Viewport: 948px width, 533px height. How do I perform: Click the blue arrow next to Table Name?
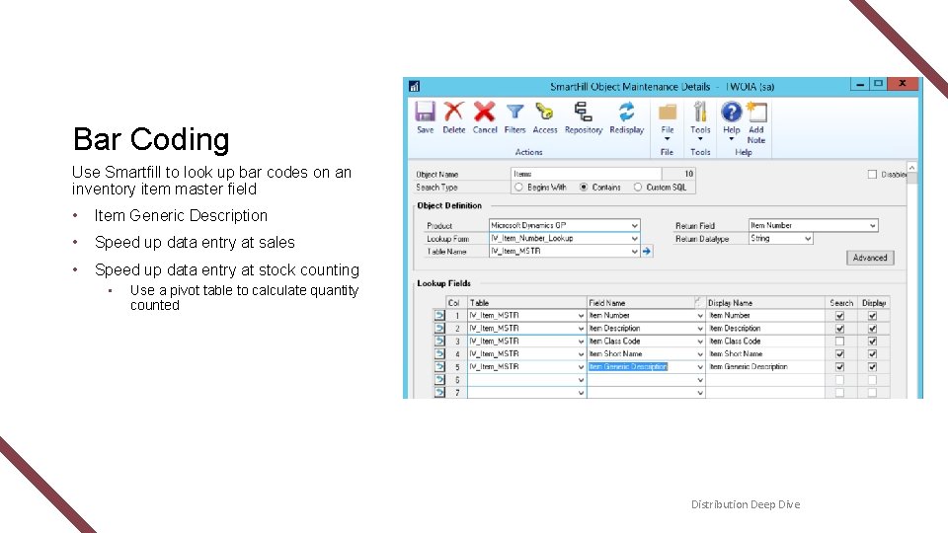tap(647, 252)
